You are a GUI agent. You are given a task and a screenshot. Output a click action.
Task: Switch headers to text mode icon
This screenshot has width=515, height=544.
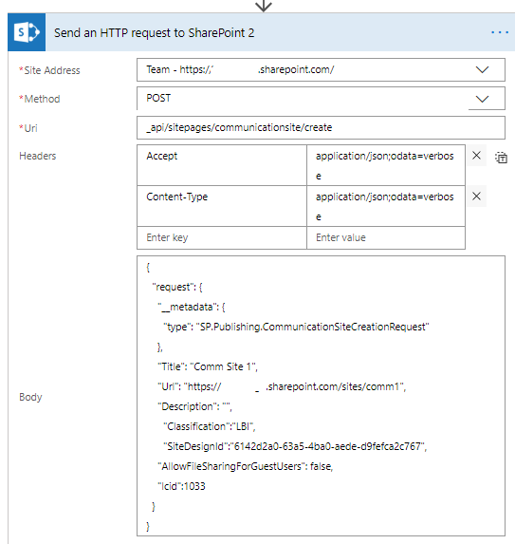[x=501, y=158]
